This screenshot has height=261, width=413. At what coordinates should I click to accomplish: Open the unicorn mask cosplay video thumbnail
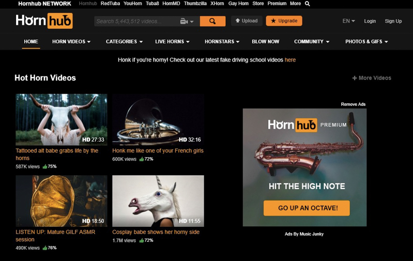point(158,201)
